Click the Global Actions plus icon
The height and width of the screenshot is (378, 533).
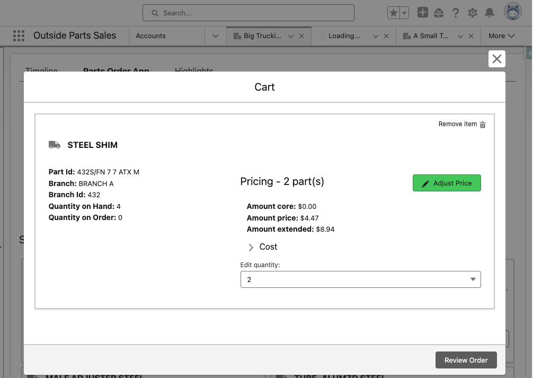[x=422, y=13]
